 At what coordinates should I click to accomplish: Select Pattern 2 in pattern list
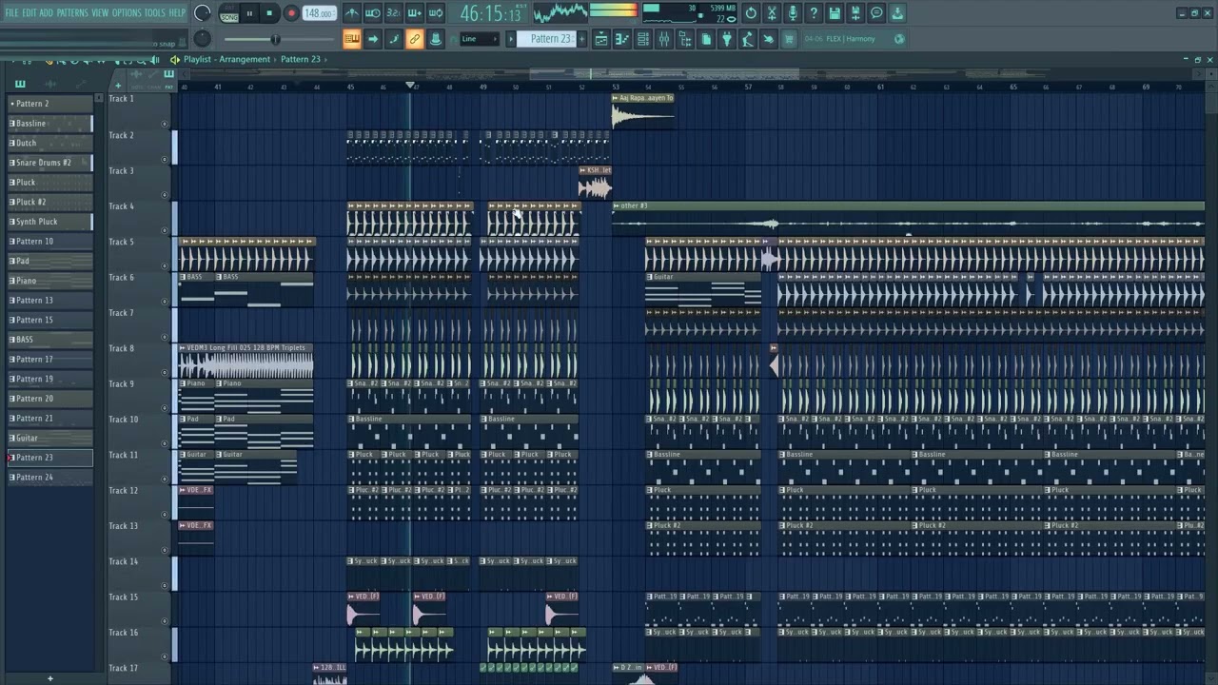point(49,104)
